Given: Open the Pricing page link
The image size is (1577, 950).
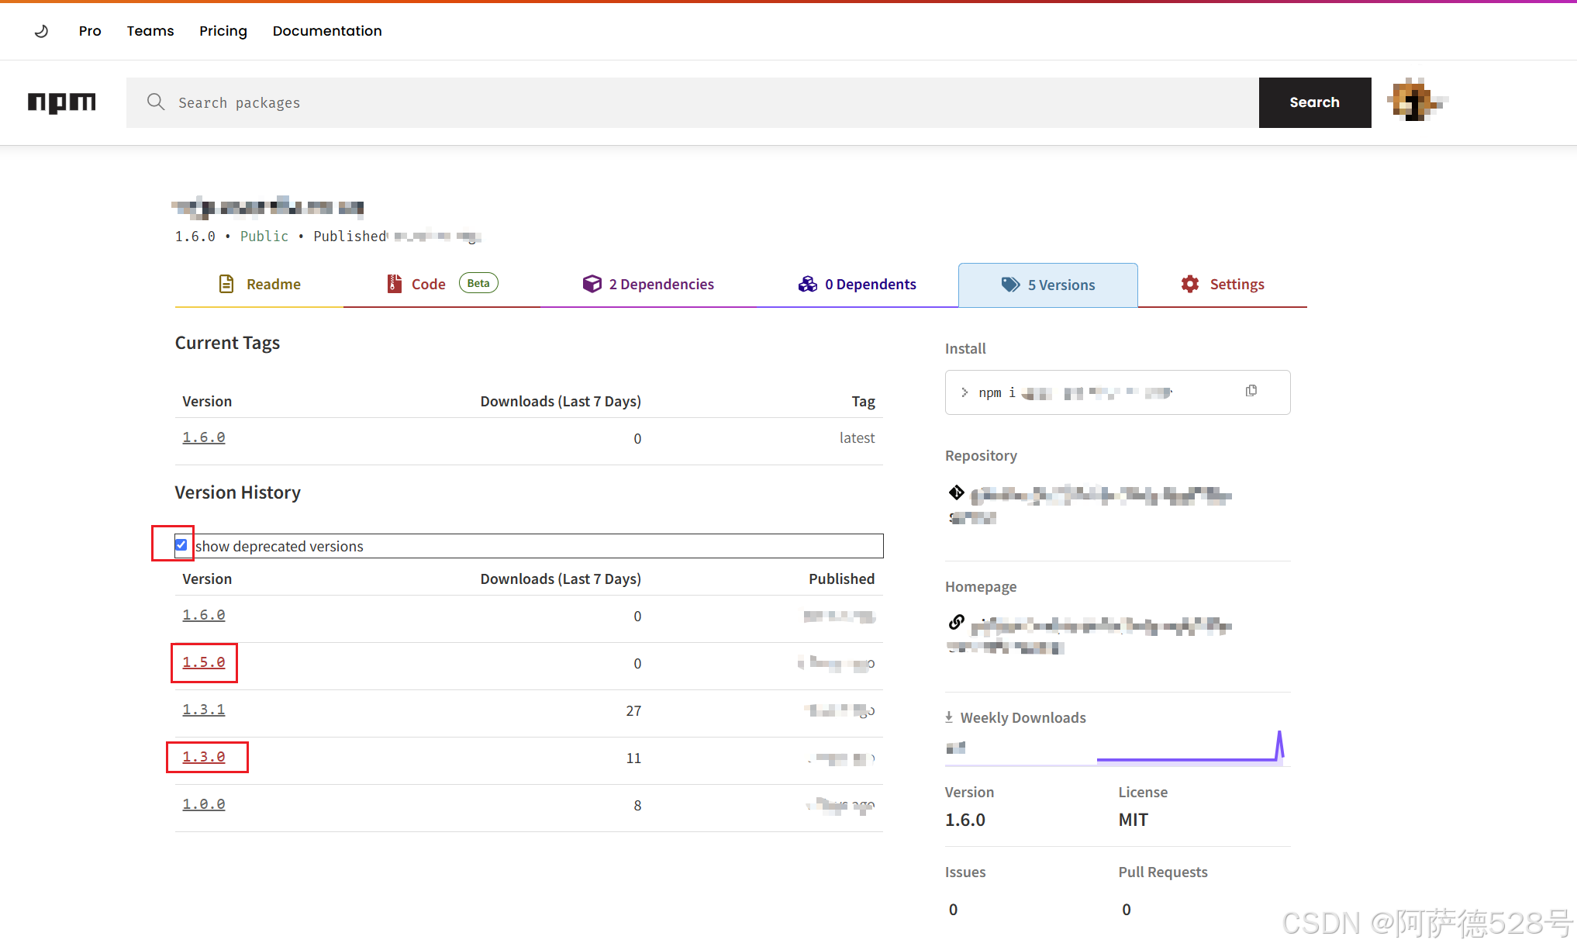Looking at the screenshot, I should point(223,31).
